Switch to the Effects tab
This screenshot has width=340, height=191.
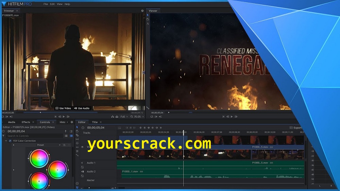pyautogui.click(x=26, y=122)
